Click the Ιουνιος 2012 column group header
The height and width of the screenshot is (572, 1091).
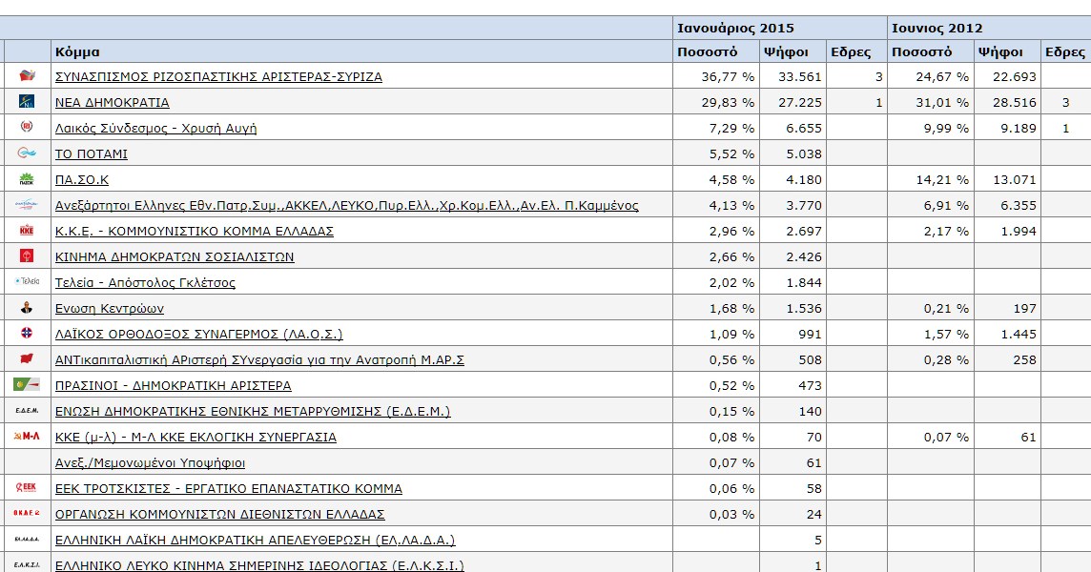[x=937, y=28]
